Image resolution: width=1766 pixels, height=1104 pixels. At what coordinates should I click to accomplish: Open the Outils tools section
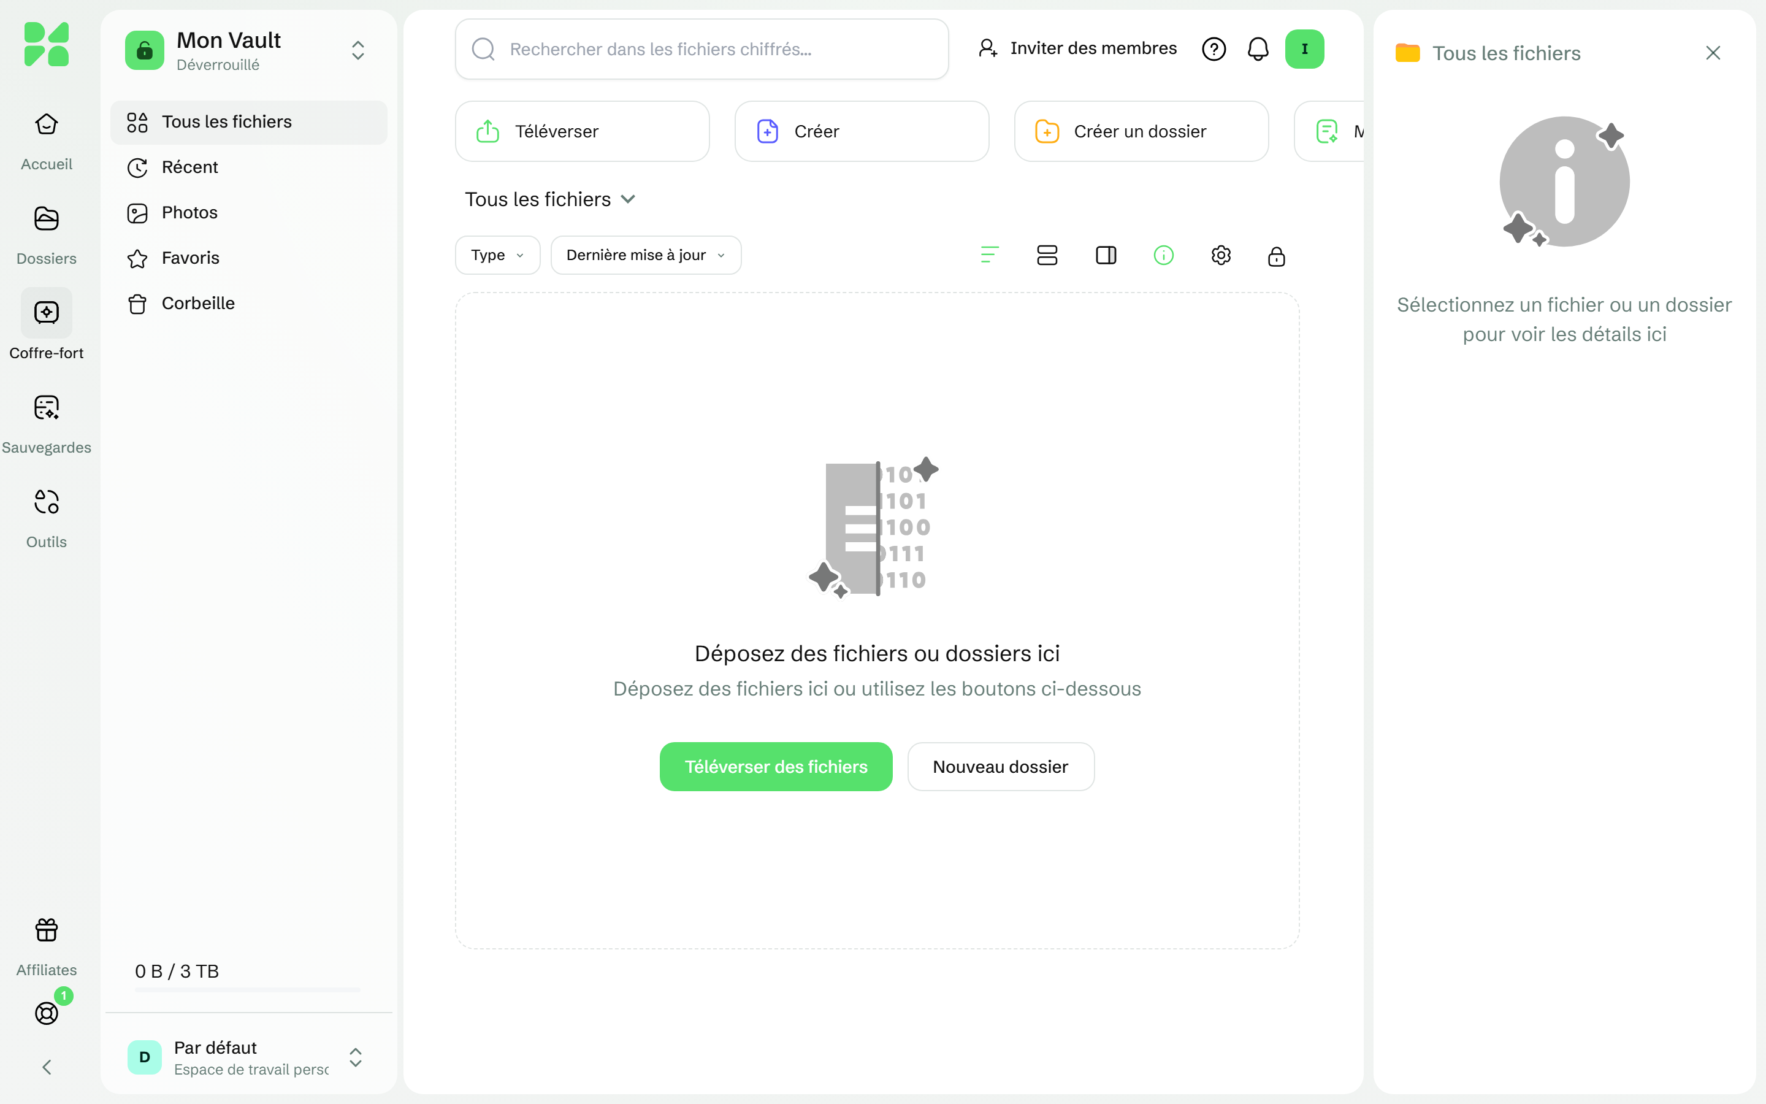coord(46,518)
